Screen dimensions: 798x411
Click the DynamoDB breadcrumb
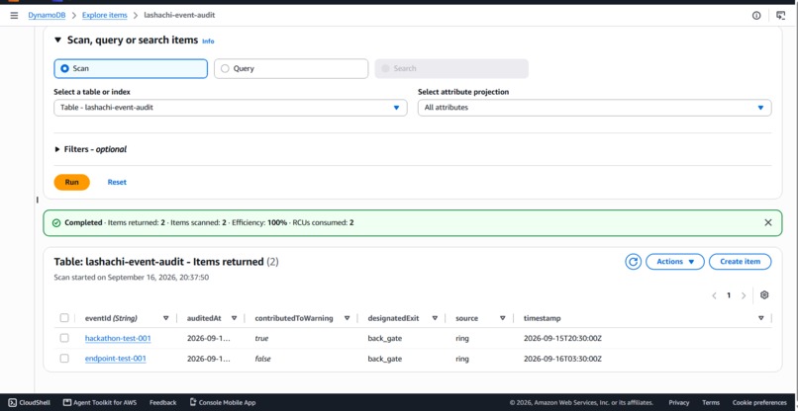tap(47, 15)
